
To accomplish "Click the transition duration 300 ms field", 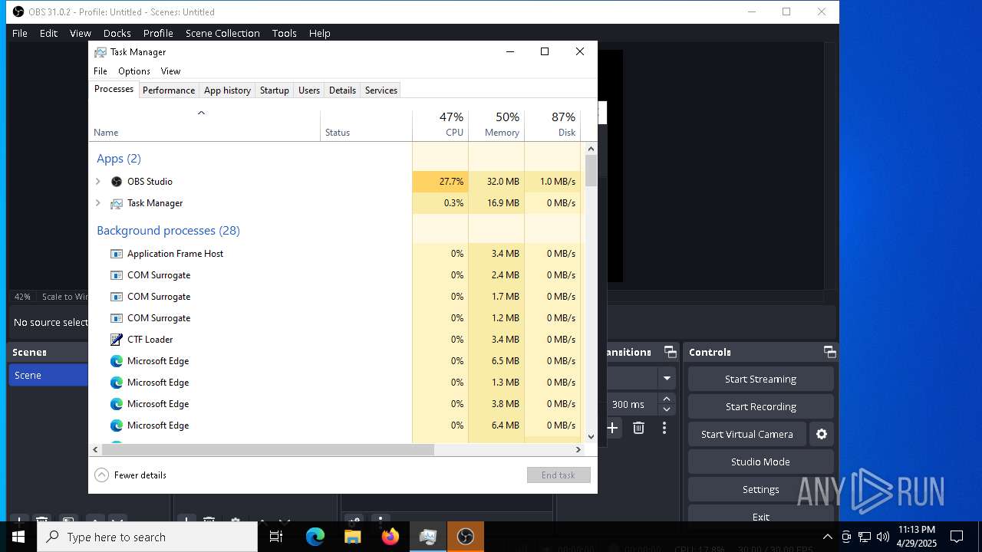I will 633,404.
